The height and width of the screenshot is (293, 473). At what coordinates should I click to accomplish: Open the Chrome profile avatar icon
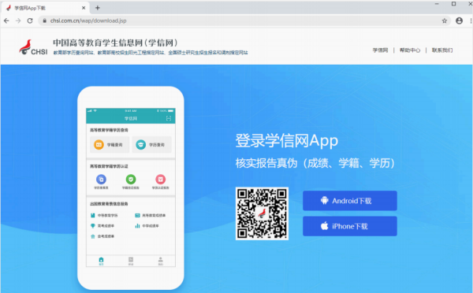pyautogui.click(x=459, y=20)
